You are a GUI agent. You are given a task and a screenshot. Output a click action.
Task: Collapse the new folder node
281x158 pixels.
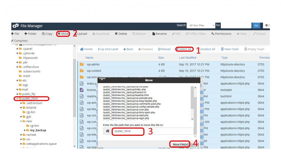[21, 121]
